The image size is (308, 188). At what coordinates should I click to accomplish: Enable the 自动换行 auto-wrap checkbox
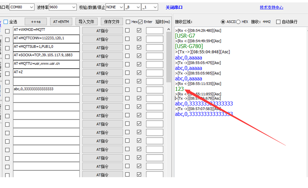[x=278, y=22]
